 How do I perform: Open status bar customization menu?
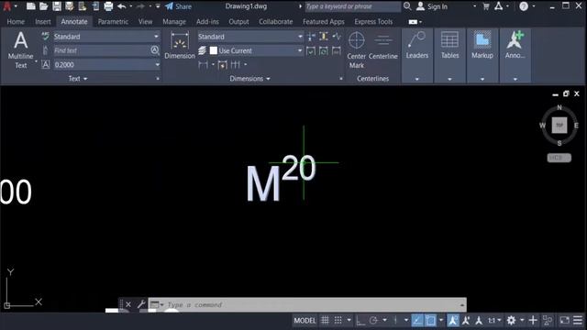click(x=578, y=320)
